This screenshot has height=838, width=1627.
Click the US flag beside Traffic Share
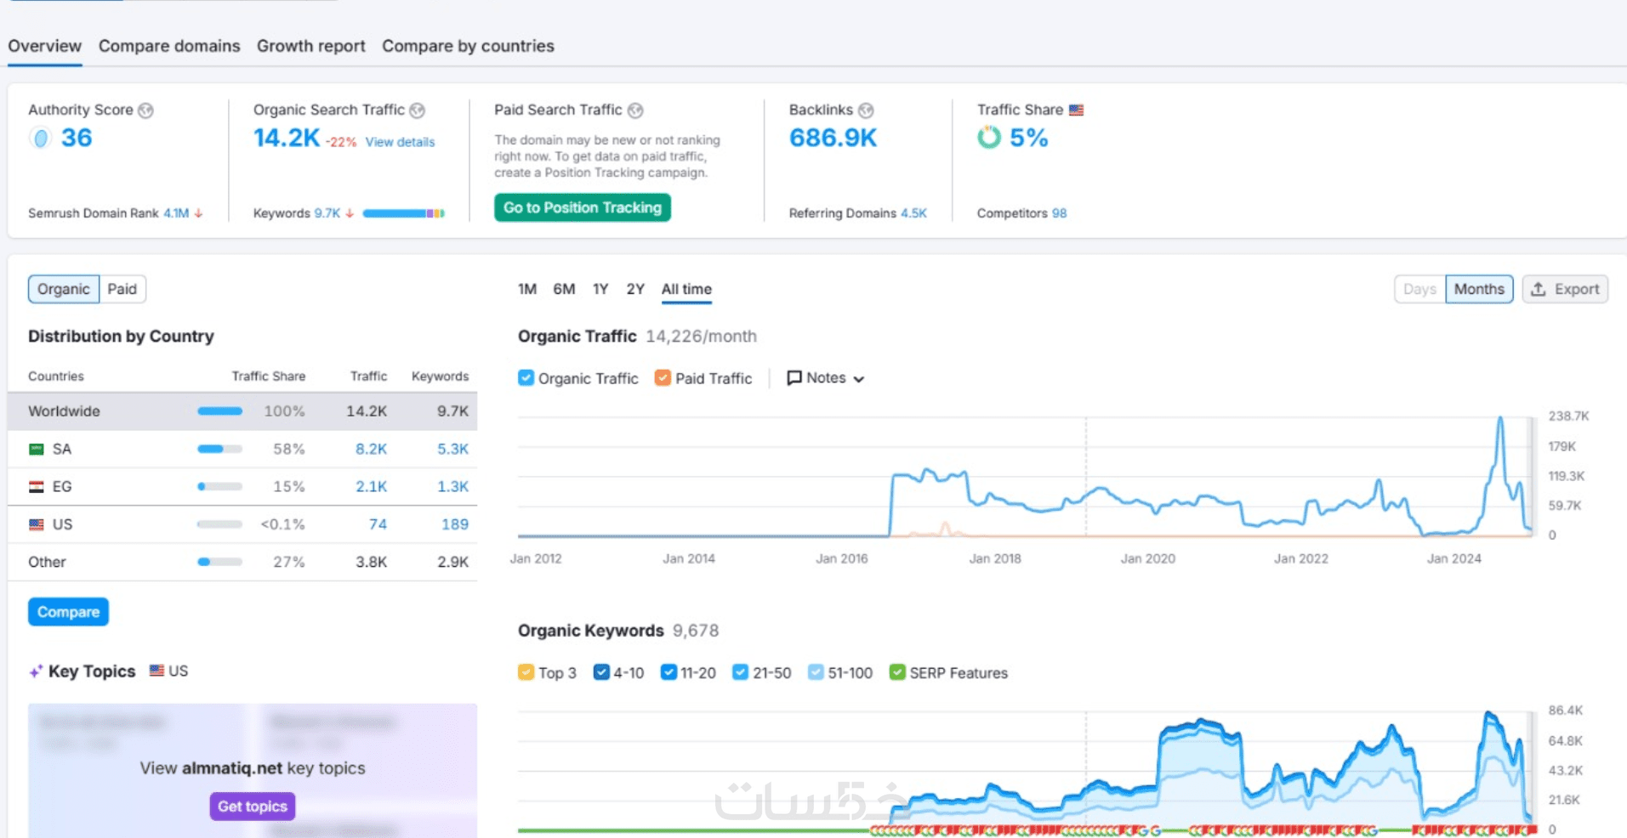pyautogui.click(x=1076, y=110)
